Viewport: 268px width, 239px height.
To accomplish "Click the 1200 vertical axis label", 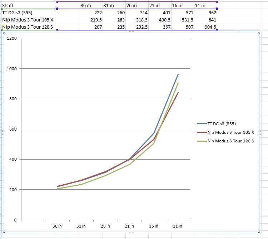I will coord(12,38).
